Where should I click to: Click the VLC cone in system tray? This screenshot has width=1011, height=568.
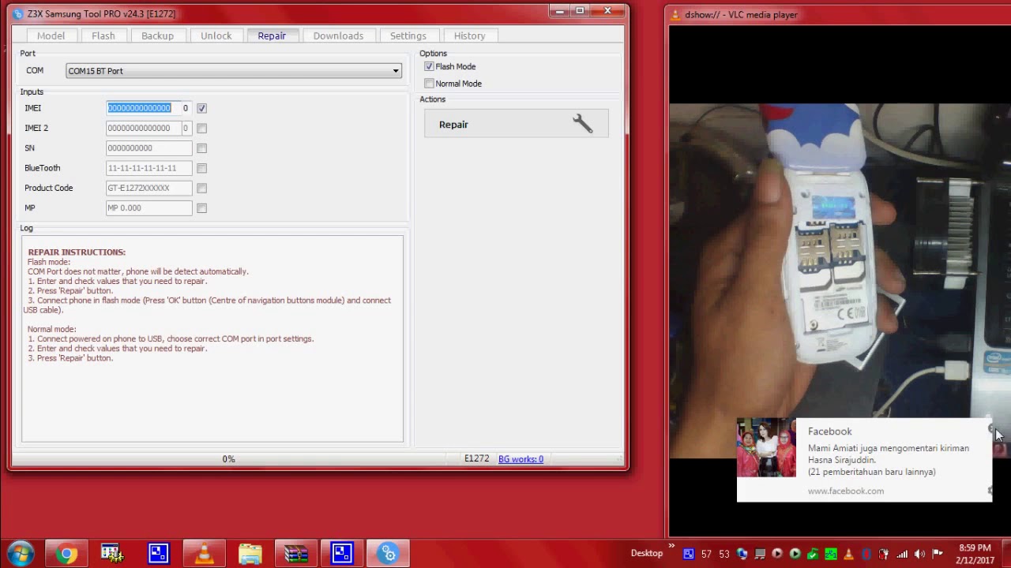coord(849,554)
